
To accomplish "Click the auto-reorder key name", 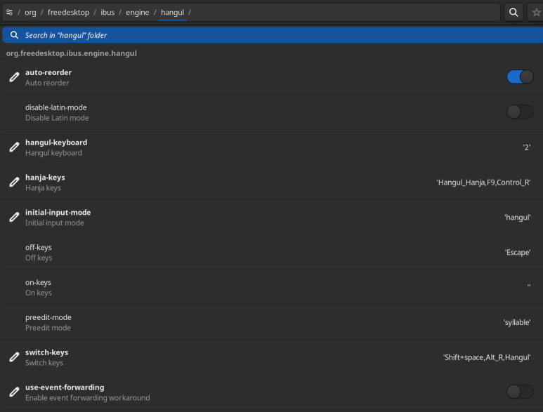I will 48,72.
